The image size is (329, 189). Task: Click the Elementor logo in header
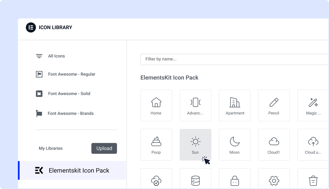pyautogui.click(x=31, y=27)
